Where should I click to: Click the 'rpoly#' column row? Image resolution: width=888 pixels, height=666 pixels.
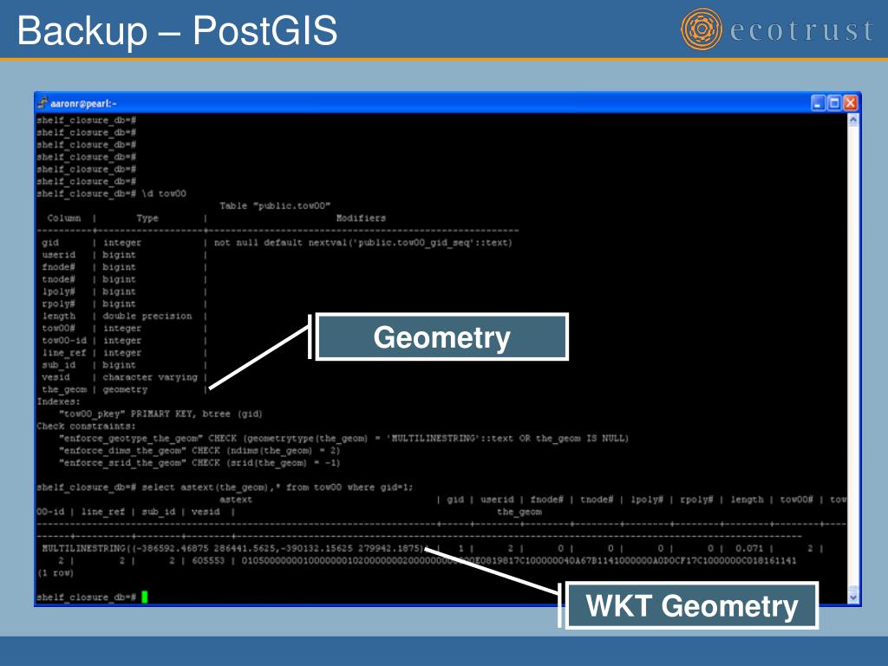[x=123, y=304]
